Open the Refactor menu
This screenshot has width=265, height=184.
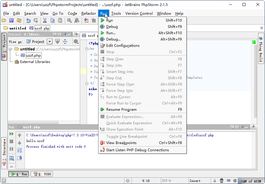(89, 13)
